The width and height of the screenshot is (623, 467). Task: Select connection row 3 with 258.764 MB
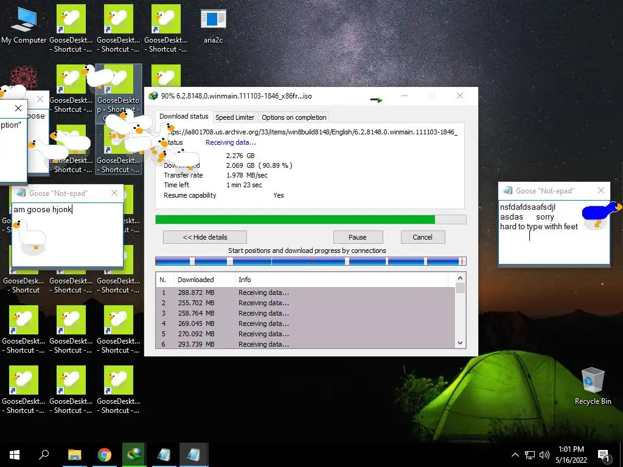pyautogui.click(x=306, y=313)
